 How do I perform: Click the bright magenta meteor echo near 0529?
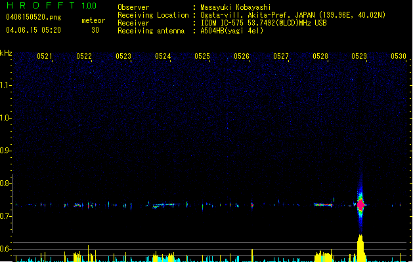360,205
